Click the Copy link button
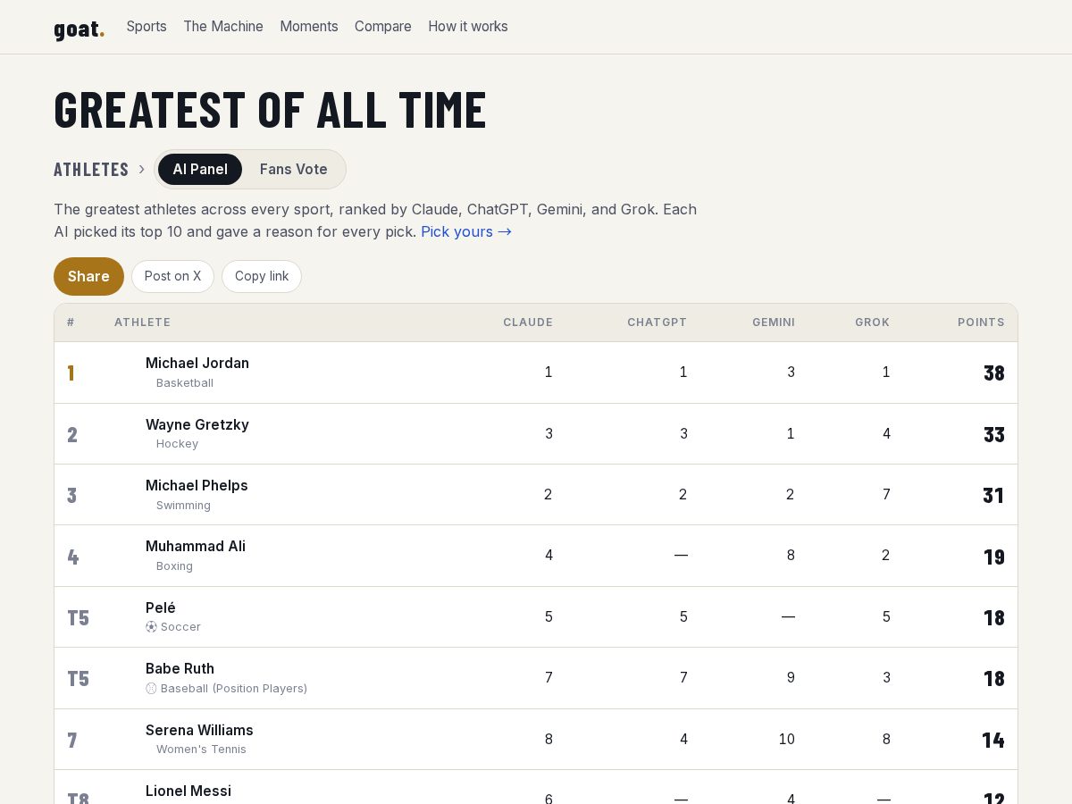This screenshot has height=804, width=1072. point(262,276)
